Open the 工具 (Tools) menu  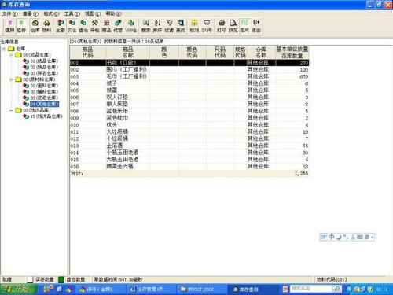pos(72,13)
